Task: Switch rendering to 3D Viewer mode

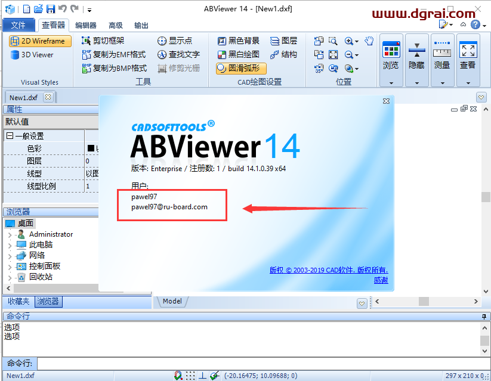Action: coord(36,55)
